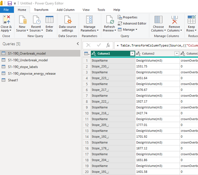Switch to the Home tab
198x175 pixels.
pyautogui.click(x=22, y=10)
